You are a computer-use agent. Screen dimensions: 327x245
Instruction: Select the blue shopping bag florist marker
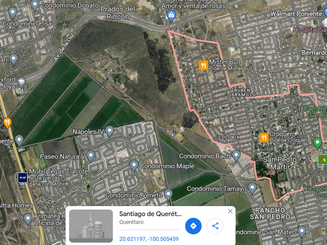coord(171,16)
